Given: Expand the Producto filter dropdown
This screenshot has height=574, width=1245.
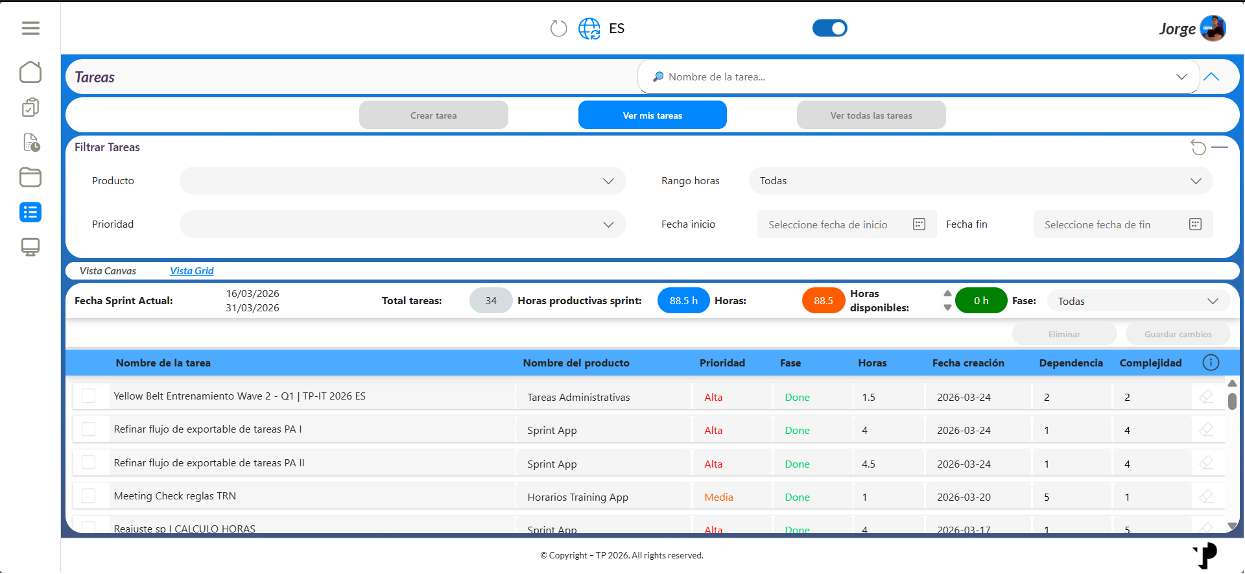Looking at the screenshot, I should pos(403,181).
